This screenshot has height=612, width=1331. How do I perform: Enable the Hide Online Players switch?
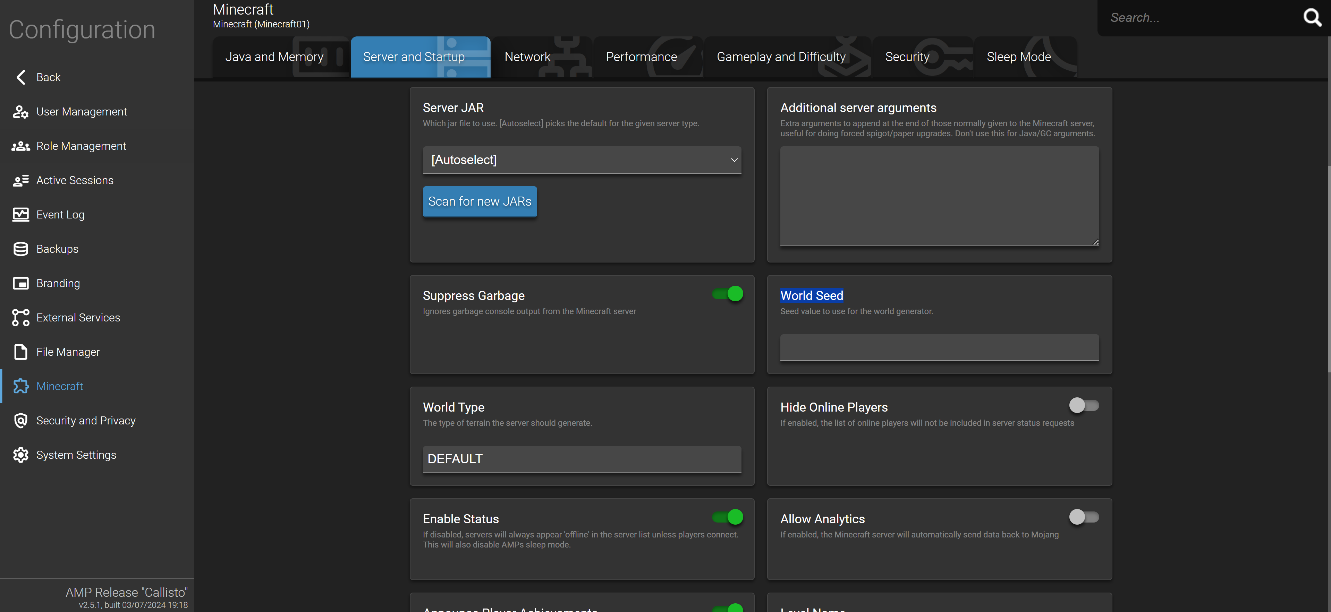[x=1084, y=405]
